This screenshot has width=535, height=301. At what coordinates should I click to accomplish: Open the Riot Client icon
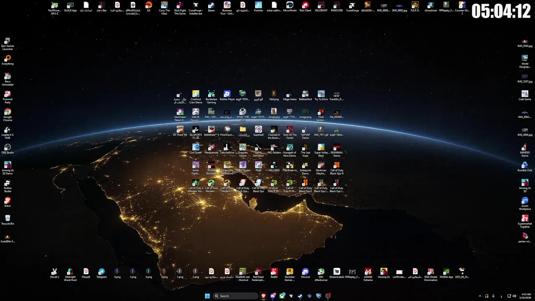click(x=305, y=7)
